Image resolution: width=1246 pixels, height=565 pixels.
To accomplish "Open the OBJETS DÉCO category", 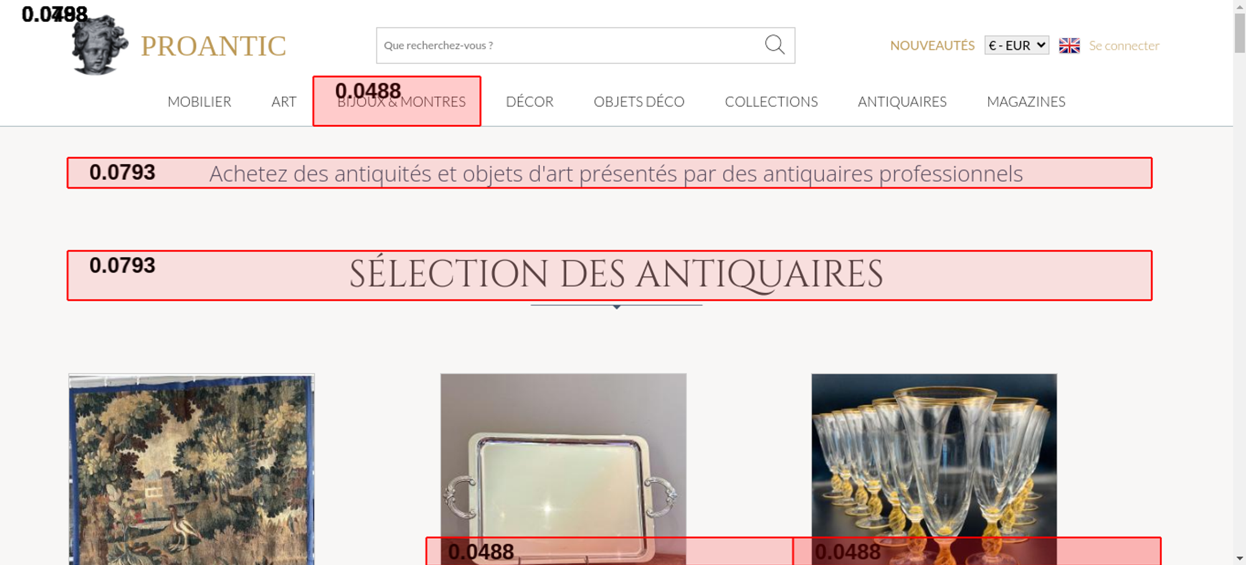I will coord(639,101).
